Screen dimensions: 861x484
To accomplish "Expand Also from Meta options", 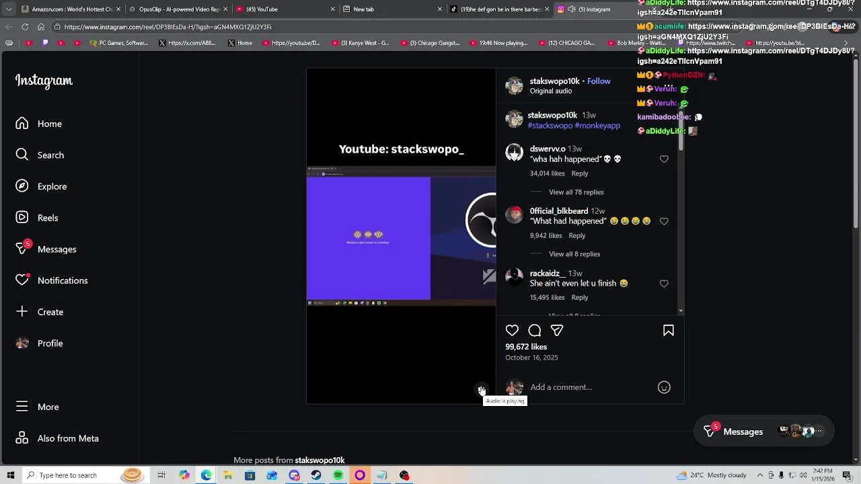I will click(x=57, y=438).
